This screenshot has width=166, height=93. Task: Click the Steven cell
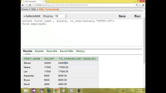(x=27, y=63)
